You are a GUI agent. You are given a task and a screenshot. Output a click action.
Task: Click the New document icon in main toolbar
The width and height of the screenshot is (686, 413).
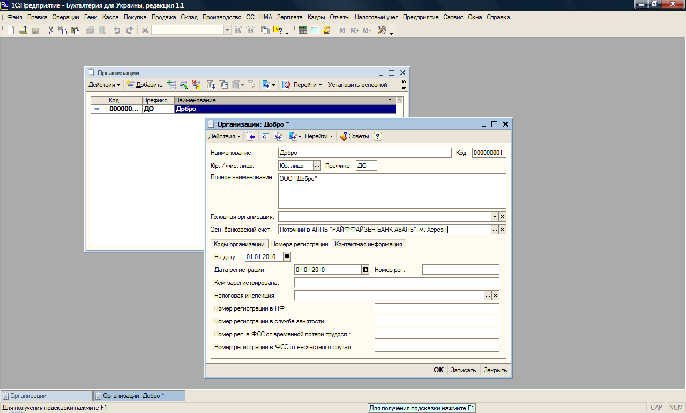(11, 31)
